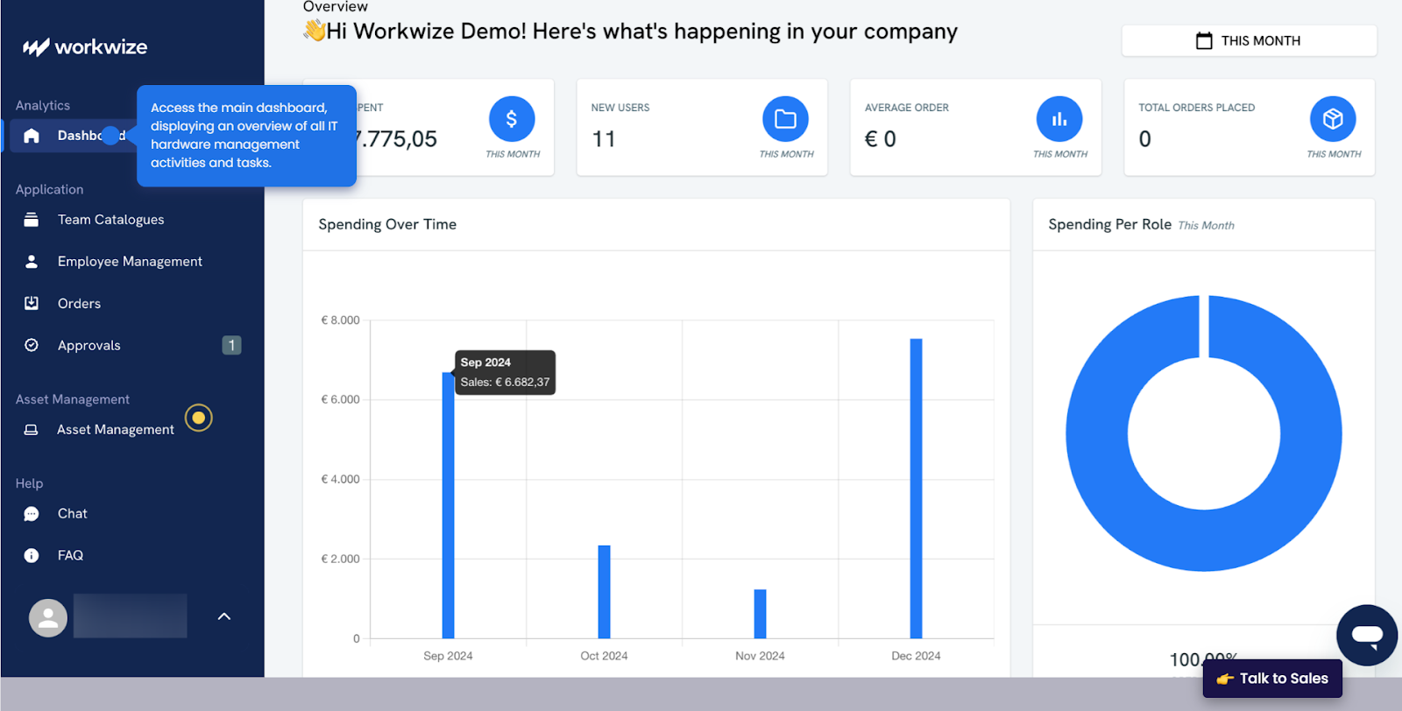The width and height of the screenshot is (1402, 711).
Task: Click the Average Order bar chart icon
Action: (x=1059, y=119)
